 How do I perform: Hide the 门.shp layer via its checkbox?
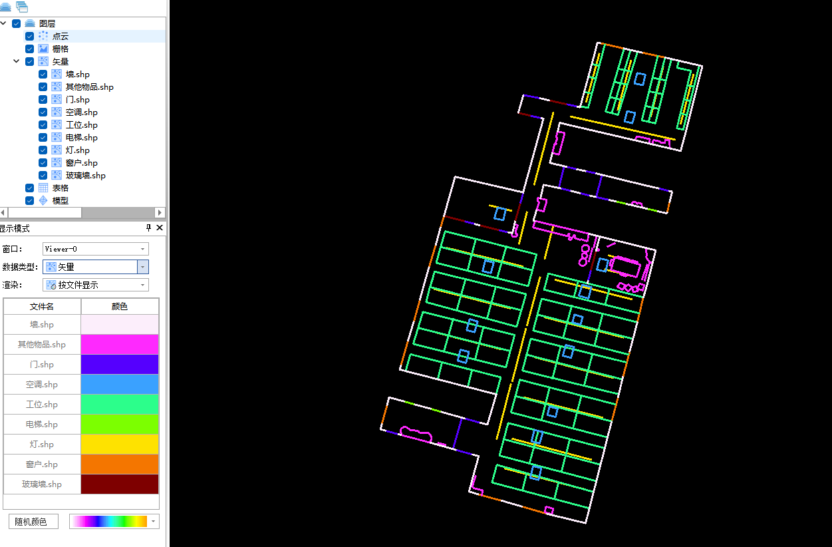[43, 99]
